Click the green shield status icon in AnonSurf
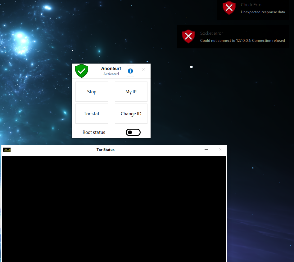The height and width of the screenshot is (262, 294). tap(82, 71)
